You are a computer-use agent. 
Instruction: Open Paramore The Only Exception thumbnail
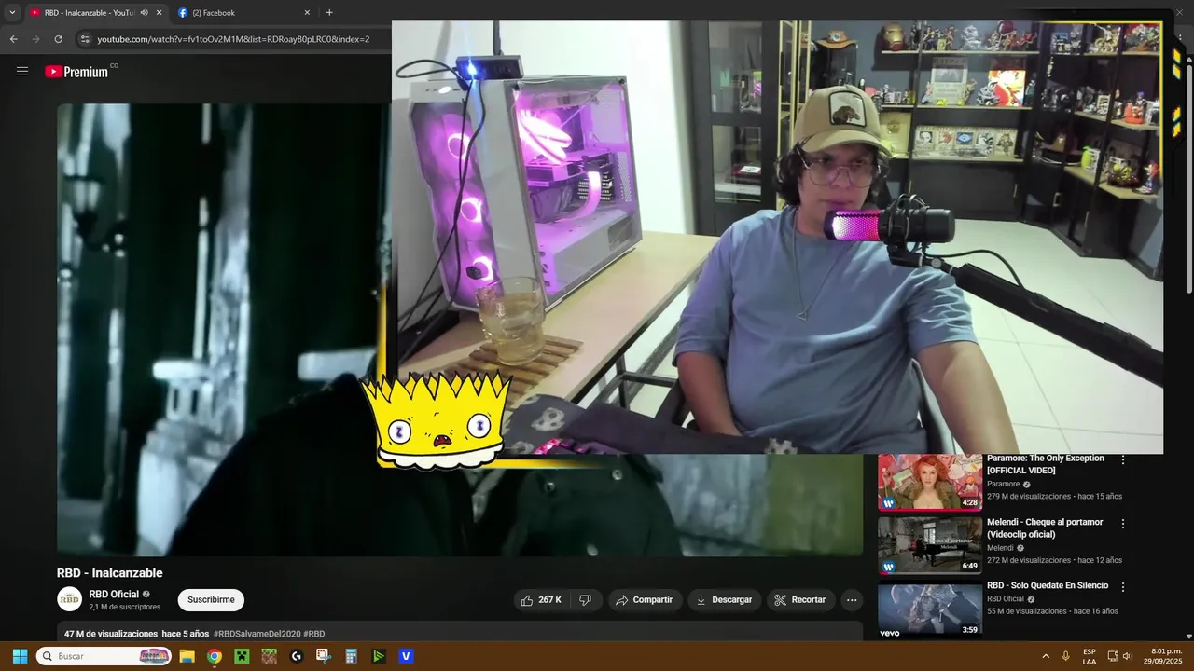pos(929,482)
